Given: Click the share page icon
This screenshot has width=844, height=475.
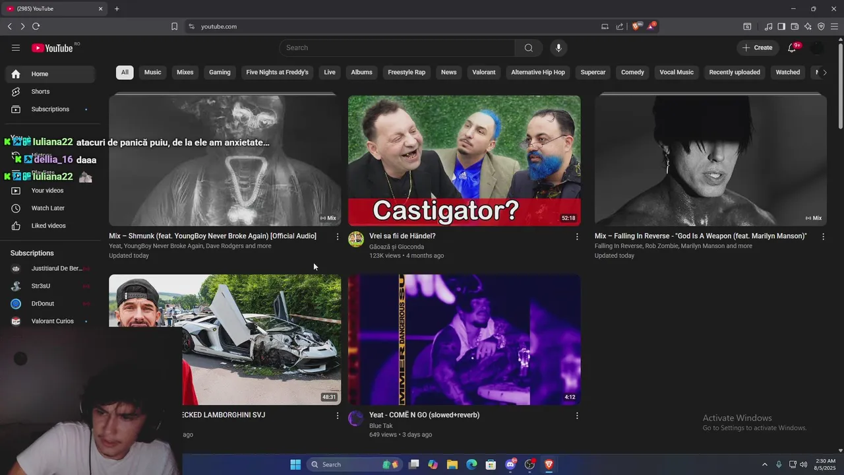Looking at the screenshot, I should 620,26.
